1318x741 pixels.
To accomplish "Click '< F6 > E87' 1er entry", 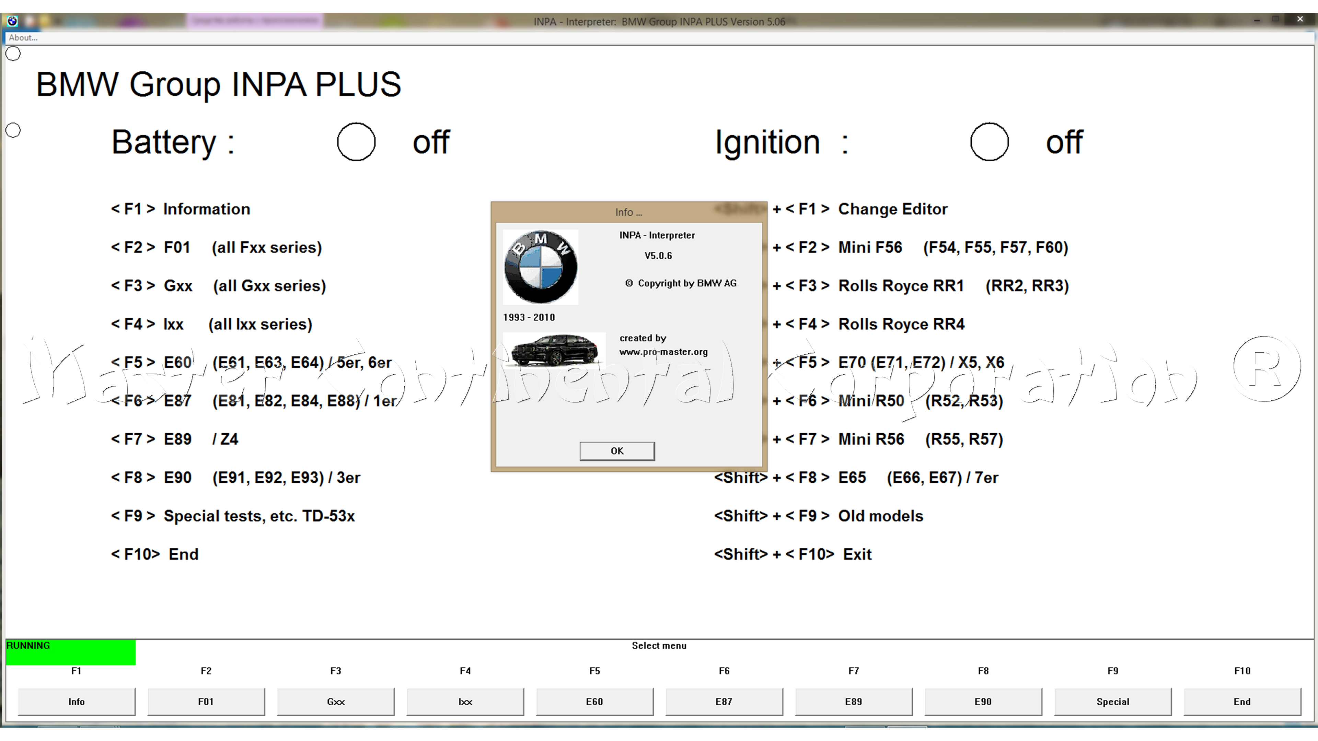I will pyautogui.click(x=254, y=401).
